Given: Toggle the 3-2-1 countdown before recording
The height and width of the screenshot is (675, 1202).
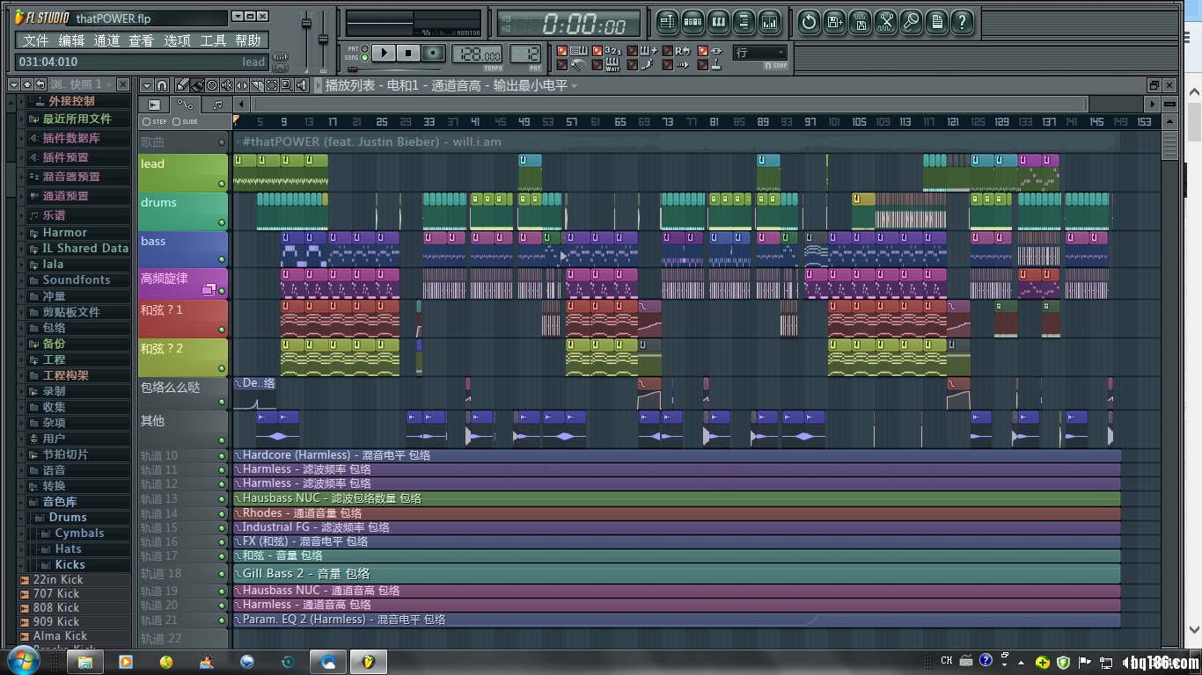Looking at the screenshot, I should [x=597, y=51].
